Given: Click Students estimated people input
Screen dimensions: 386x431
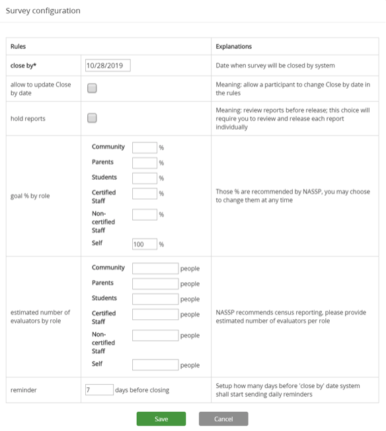Looking at the screenshot, I should [155, 299].
